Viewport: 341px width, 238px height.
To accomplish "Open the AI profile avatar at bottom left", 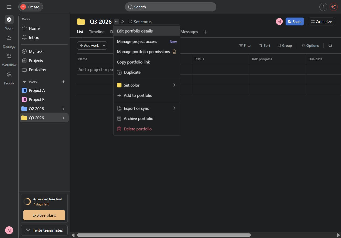I will tap(9, 230).
